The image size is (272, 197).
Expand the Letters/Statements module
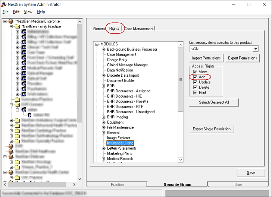(x=103, y=148)
